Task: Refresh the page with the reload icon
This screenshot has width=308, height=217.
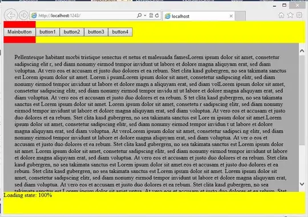Action: [157, 15]
